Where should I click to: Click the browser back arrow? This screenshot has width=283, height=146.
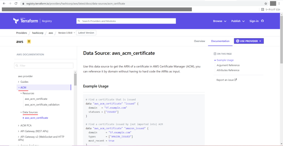[4, 4]
